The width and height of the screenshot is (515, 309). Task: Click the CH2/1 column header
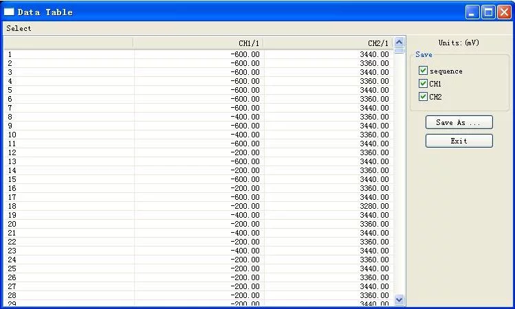pyautogui.click(x=329, y=43)
